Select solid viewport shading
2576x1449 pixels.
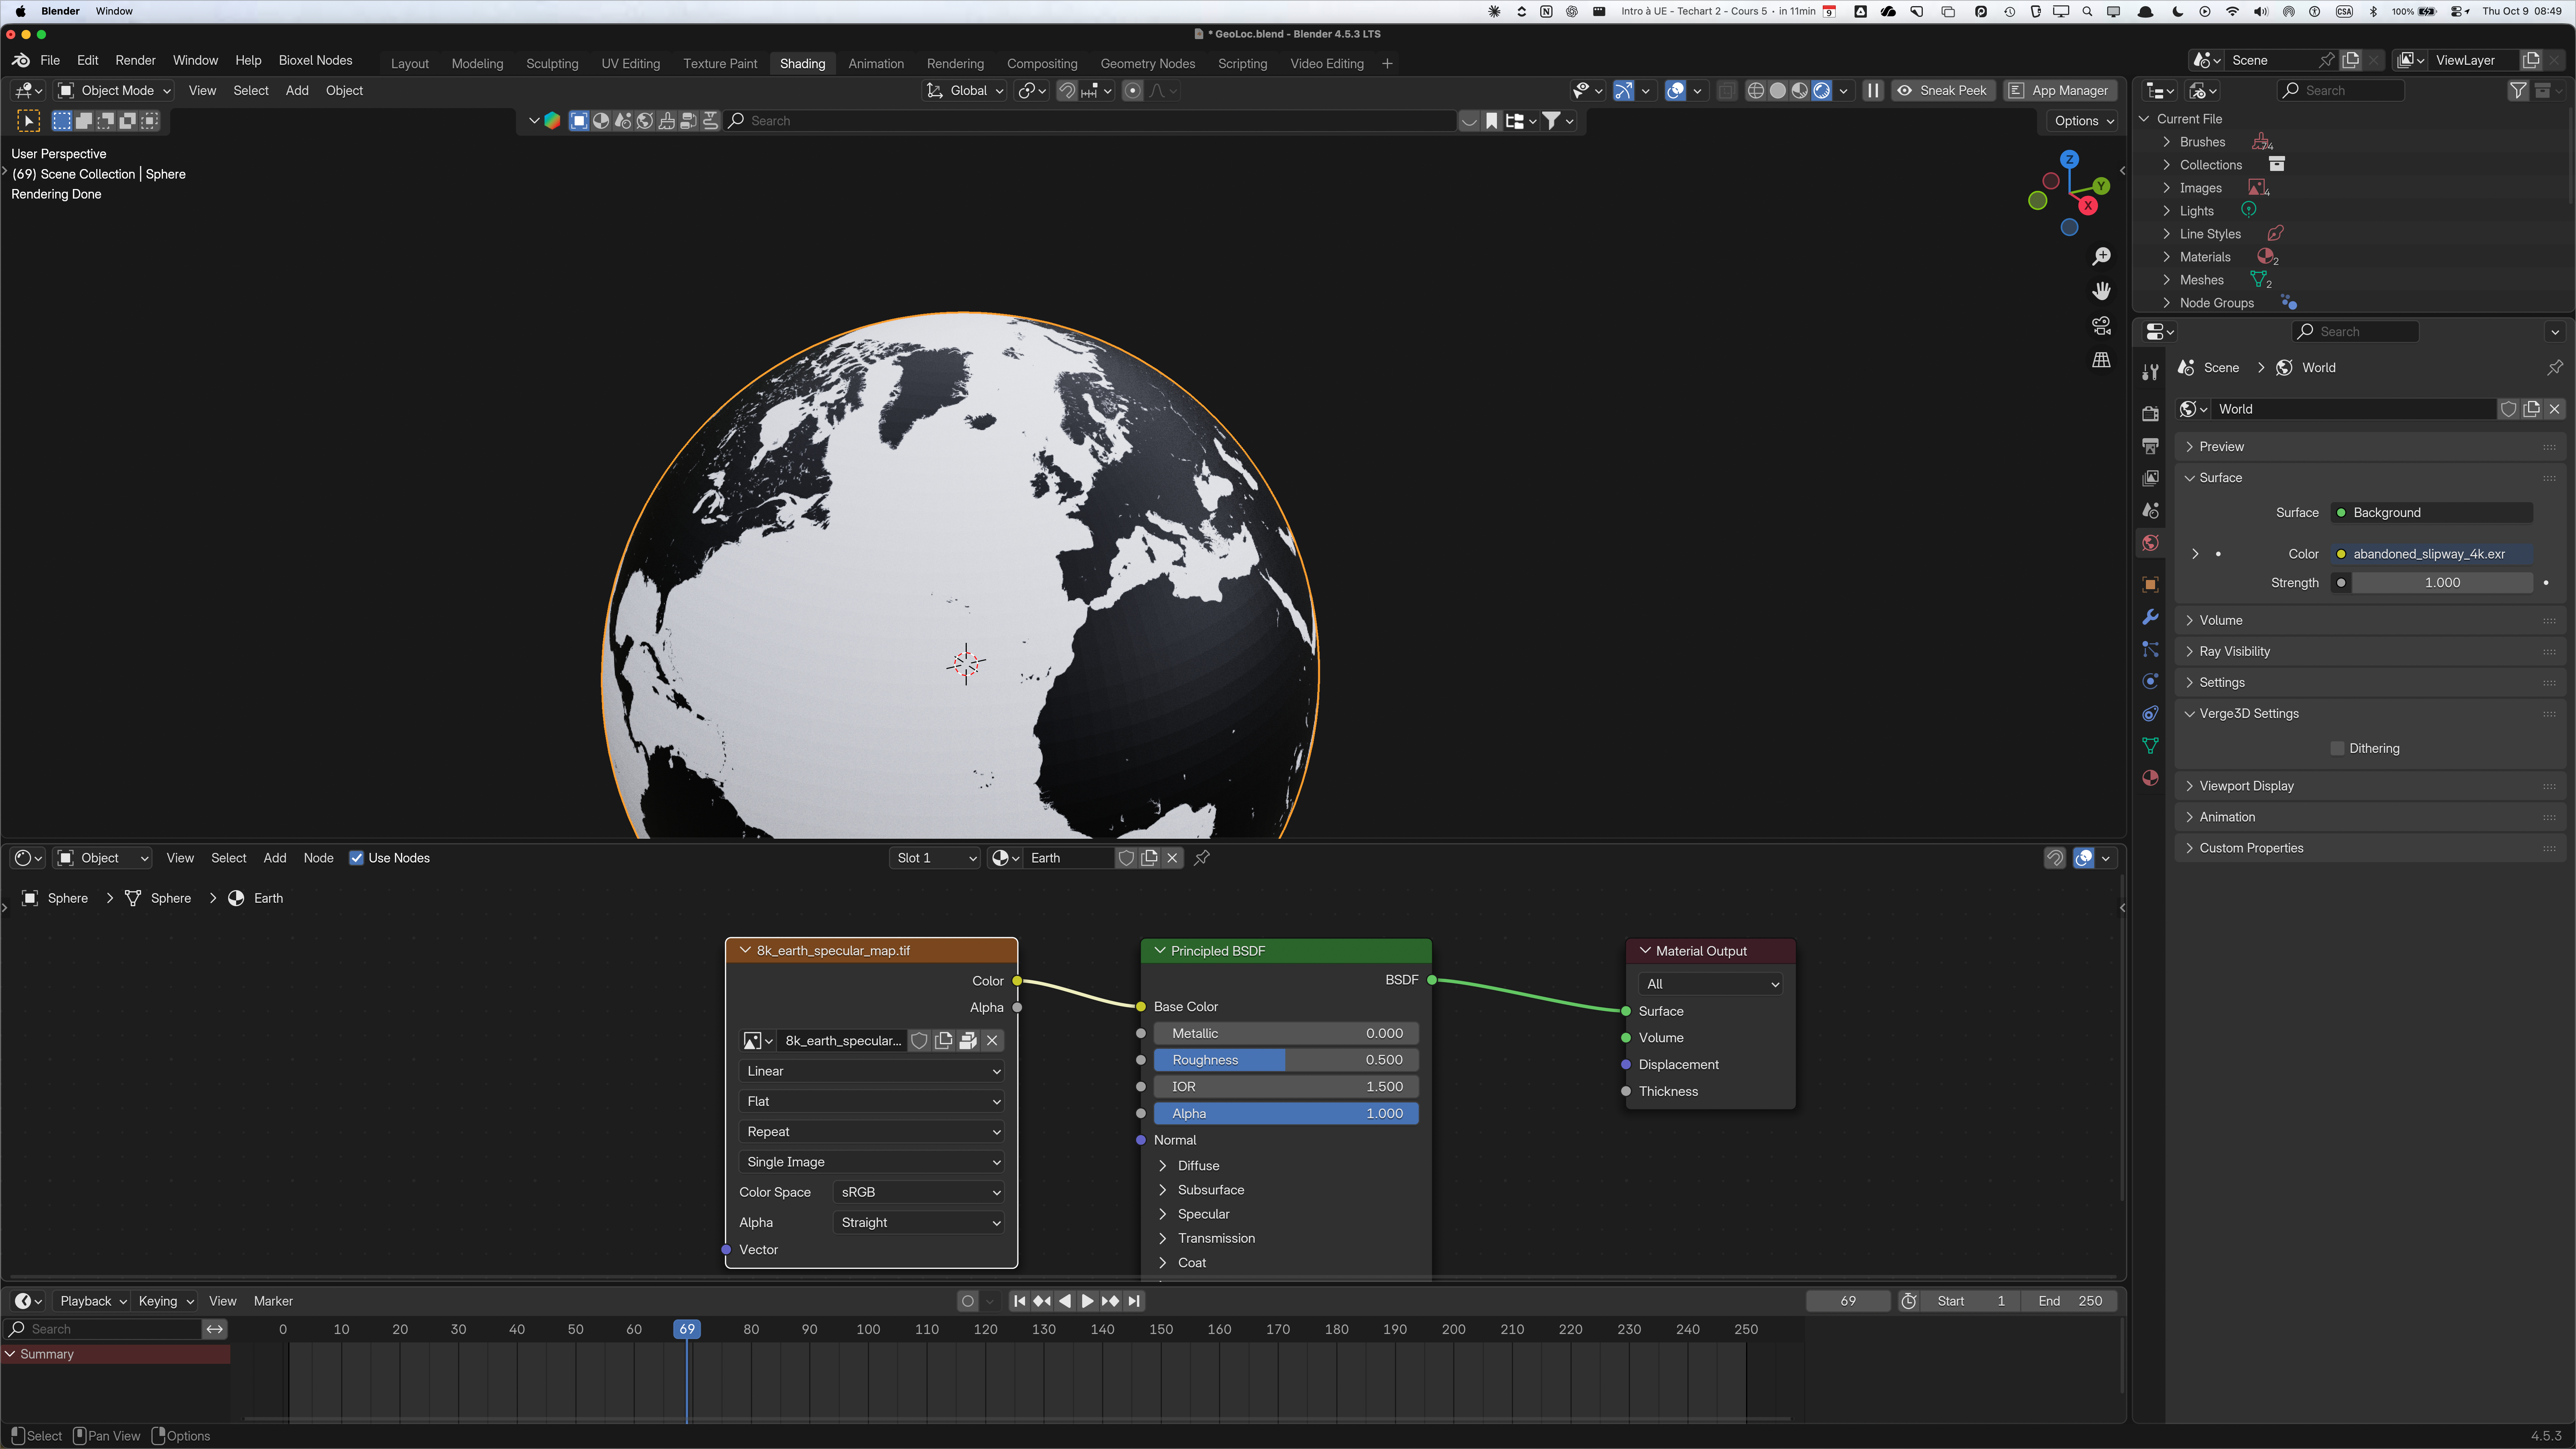pos(1777,91)
